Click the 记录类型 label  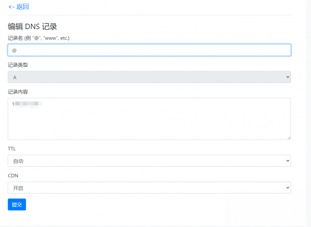point(18,65)
